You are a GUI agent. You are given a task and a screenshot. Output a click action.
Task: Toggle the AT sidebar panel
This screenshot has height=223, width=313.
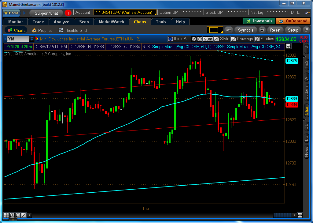pos(306,77)
